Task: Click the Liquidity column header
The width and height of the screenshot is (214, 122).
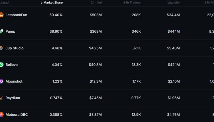Action: pos(173,3)
